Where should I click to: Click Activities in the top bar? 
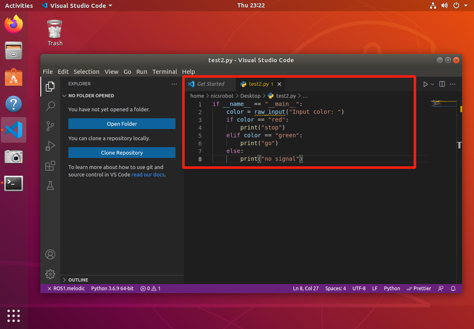(19, 5)
